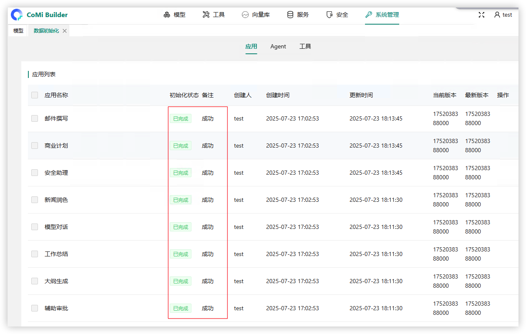
Task: Click the 应用名称 column header
Action: pos(56,95)
